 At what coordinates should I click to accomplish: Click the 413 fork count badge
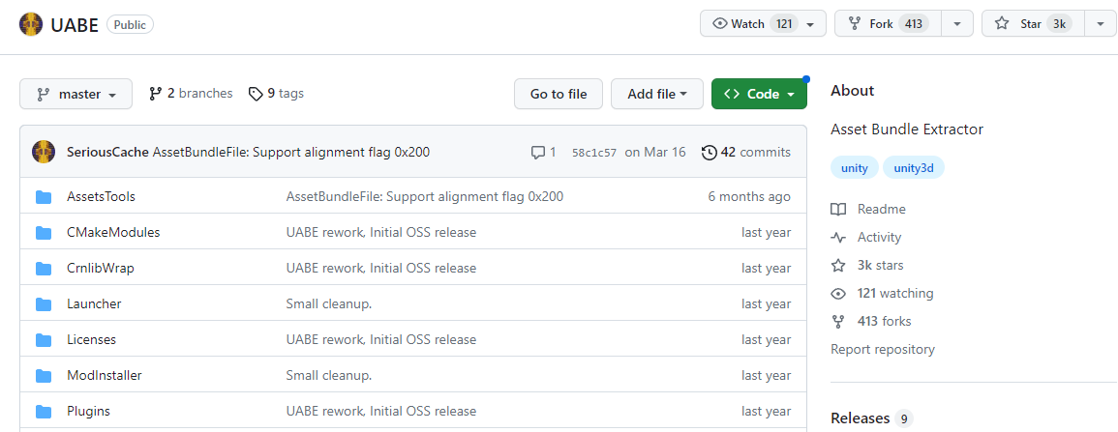pyautogui.click(x=914, y=23)
